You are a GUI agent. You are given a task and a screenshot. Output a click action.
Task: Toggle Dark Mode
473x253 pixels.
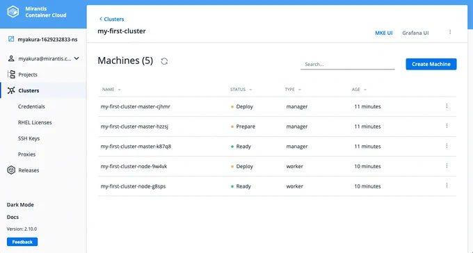(20, 205)
